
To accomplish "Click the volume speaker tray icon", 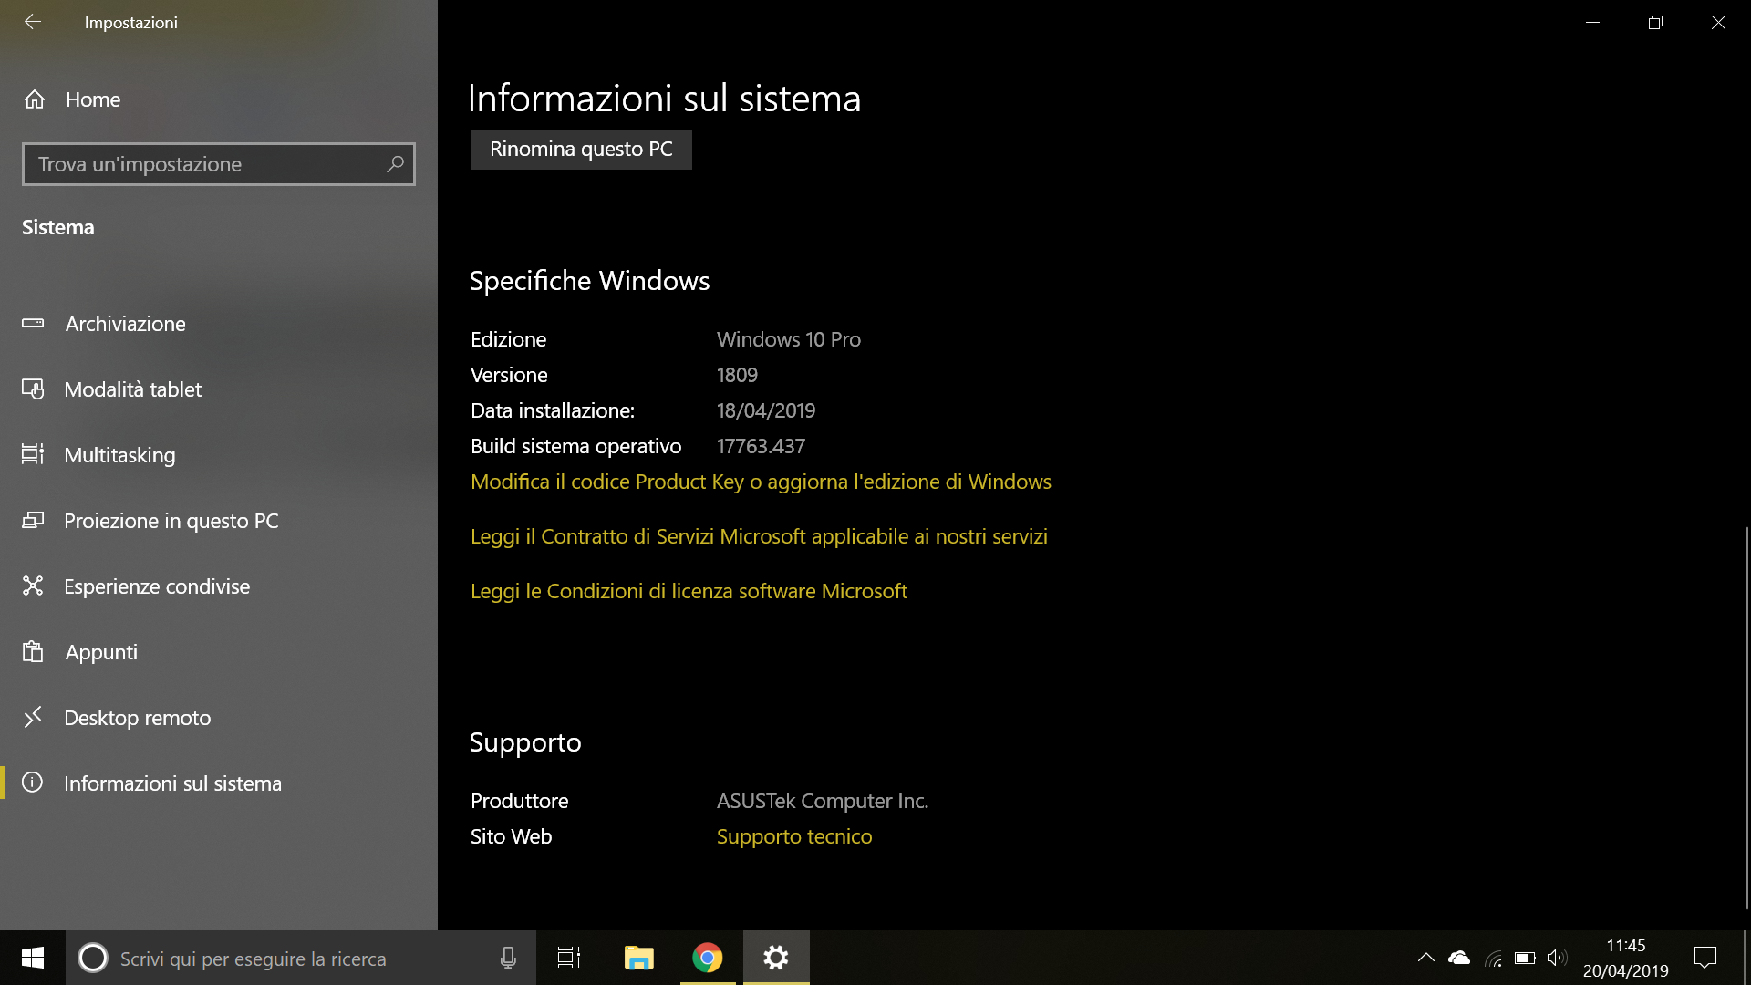I will tap(1557, 958).
